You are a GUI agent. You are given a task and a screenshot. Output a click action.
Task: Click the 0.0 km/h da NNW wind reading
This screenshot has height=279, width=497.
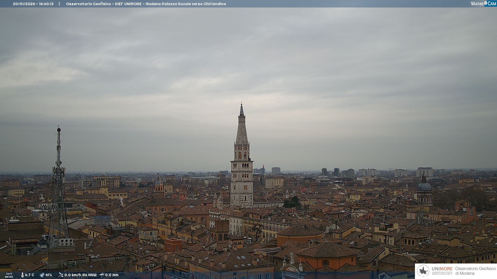[80, 275]
